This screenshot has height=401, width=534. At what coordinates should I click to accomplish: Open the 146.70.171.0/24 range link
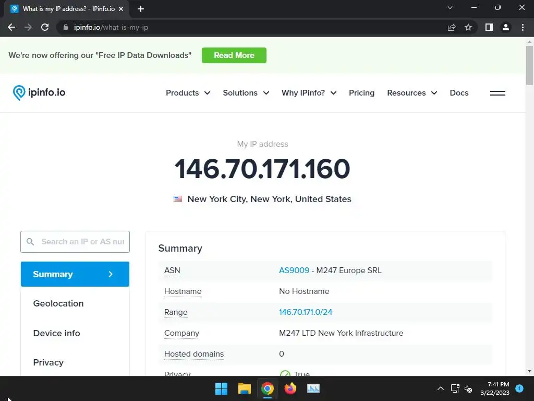306,312
